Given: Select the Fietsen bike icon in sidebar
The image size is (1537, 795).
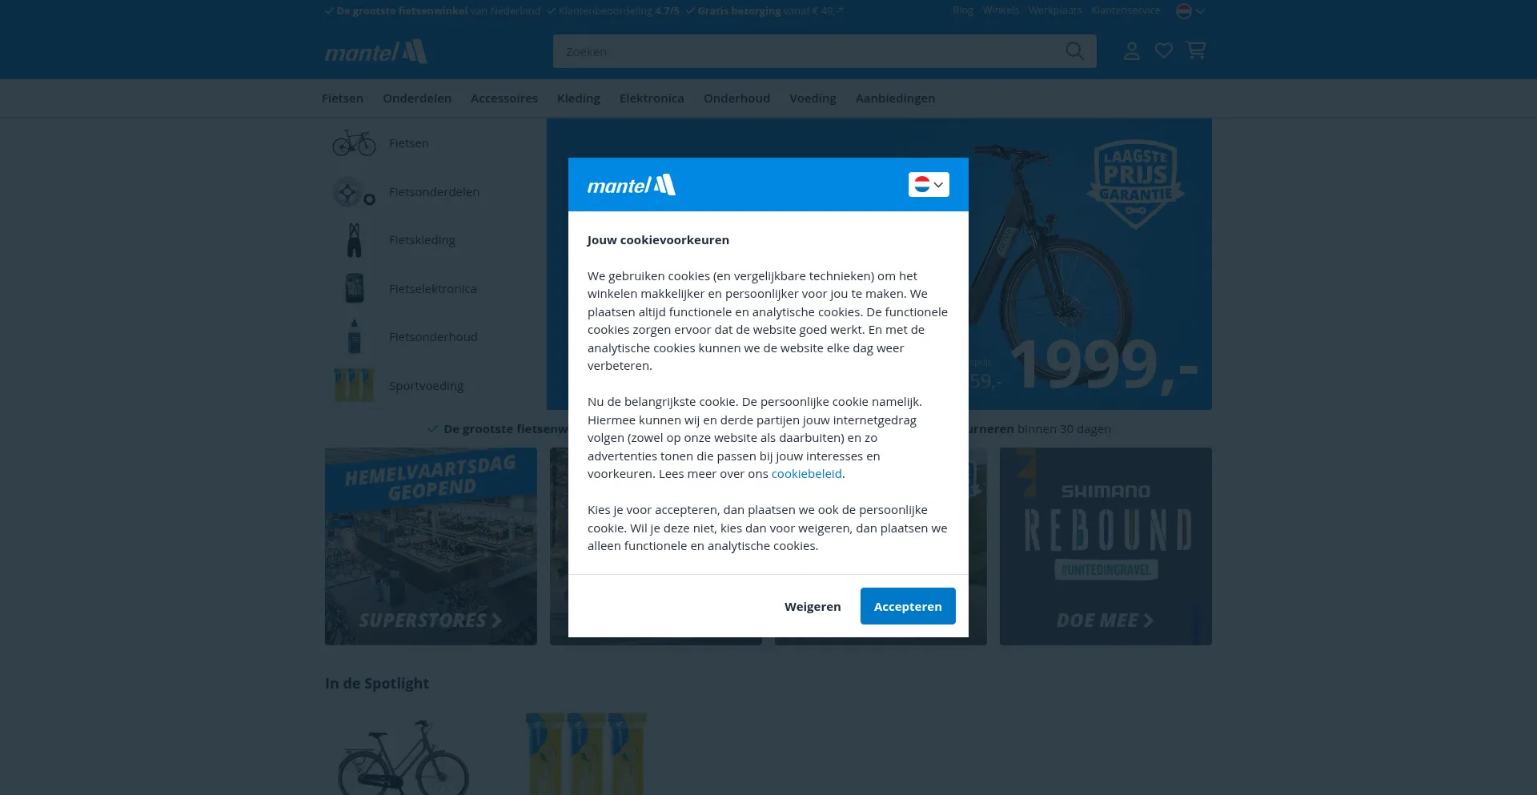Looking at the screenshot, I should click(354, 143).
